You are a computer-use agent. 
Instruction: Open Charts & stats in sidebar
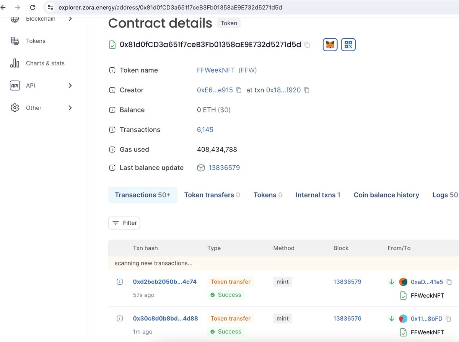click(45, 63)
